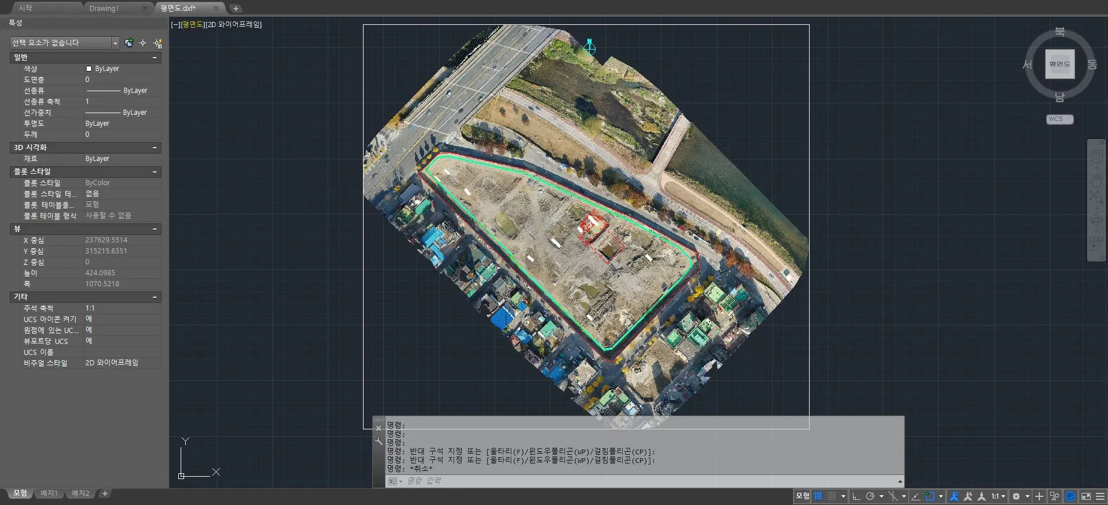Open the workspace switching gear icon
Viewport: 1108px width, 505px height.
click(x=1016, y=496)
